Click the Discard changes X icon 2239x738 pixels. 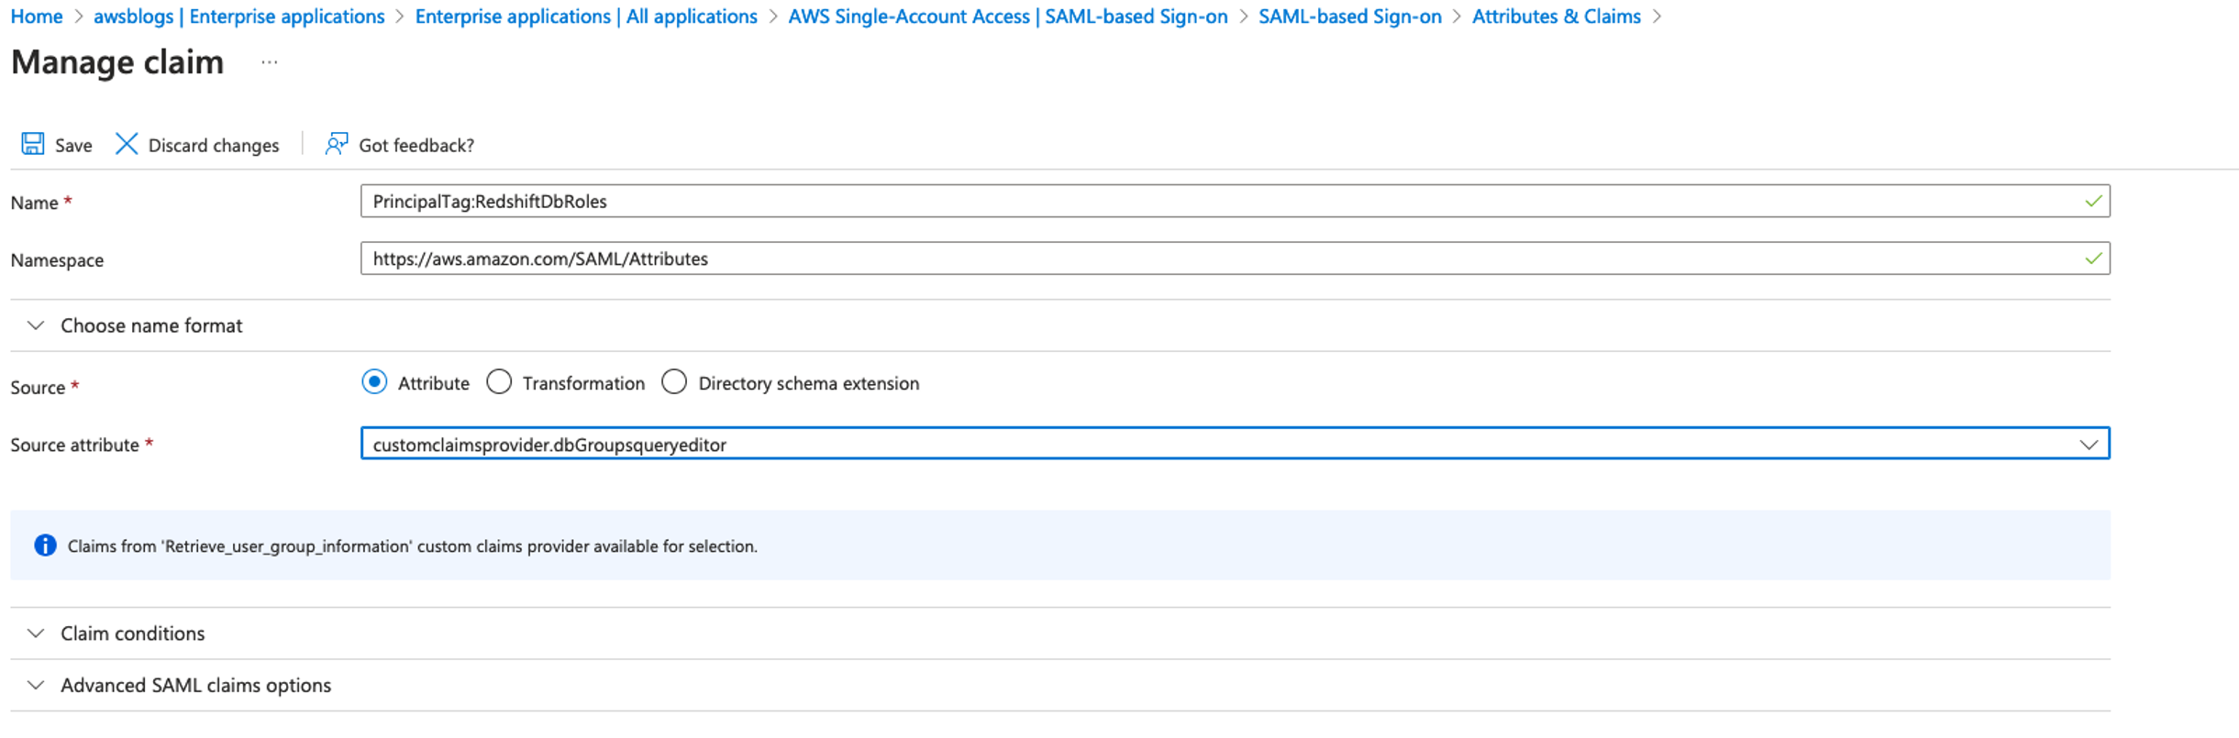127,144
